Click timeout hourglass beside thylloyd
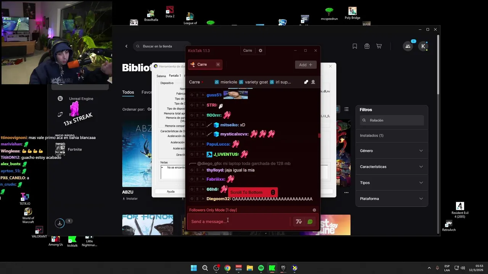Screen dimensions: 488x274 point(197,170)
